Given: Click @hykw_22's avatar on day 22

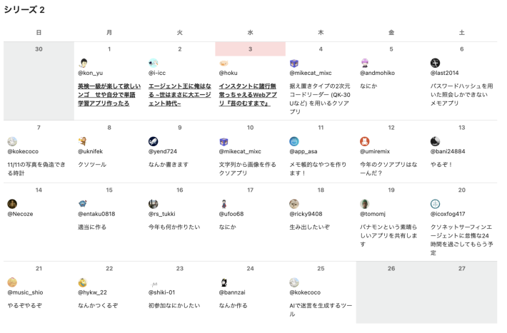Looking at the screenshot, I should [83, 282].
